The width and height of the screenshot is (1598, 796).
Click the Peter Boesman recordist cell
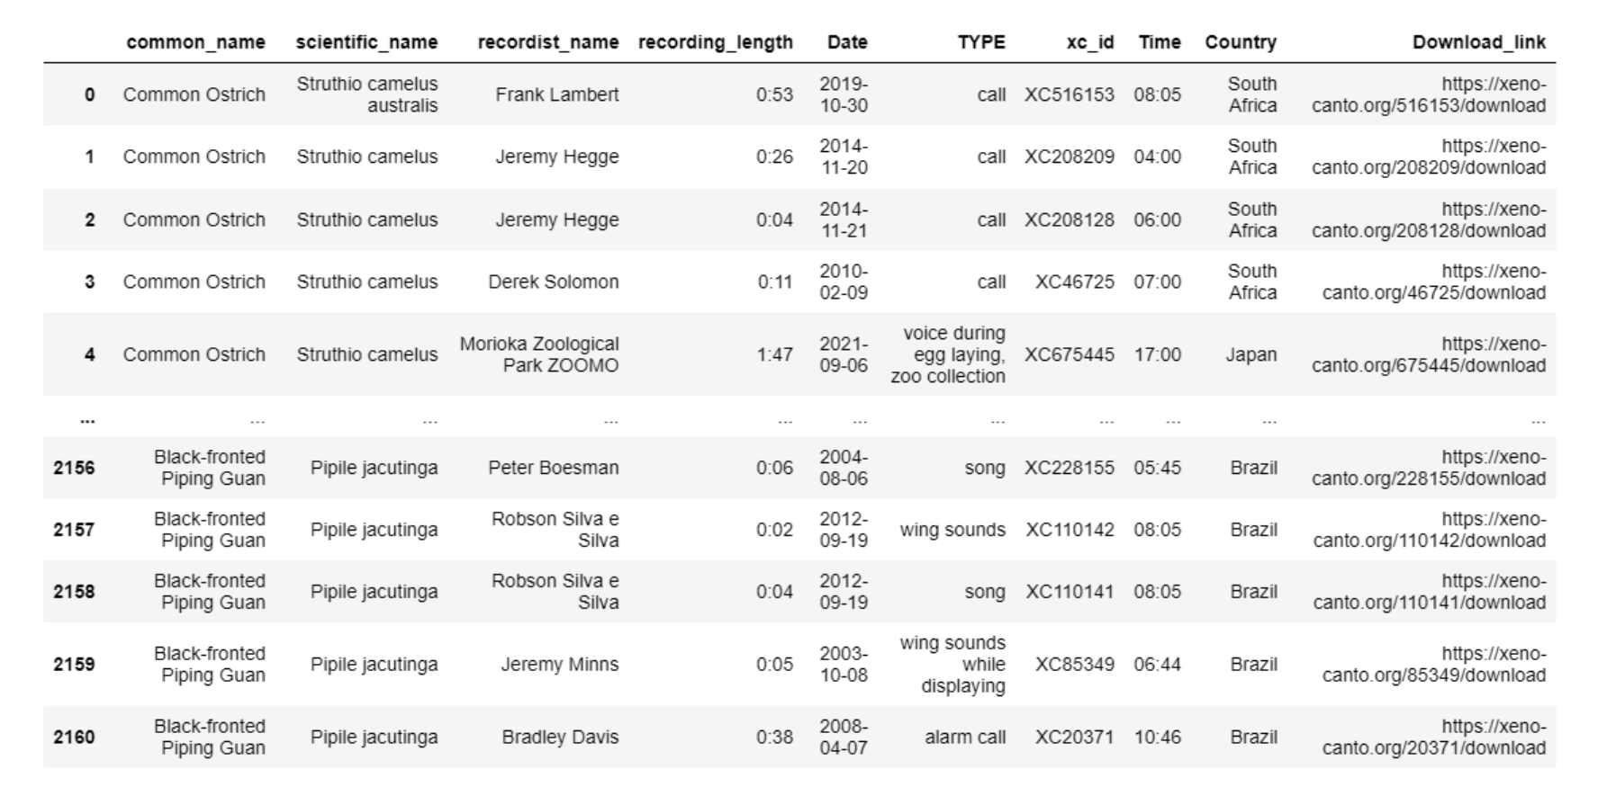554,468
